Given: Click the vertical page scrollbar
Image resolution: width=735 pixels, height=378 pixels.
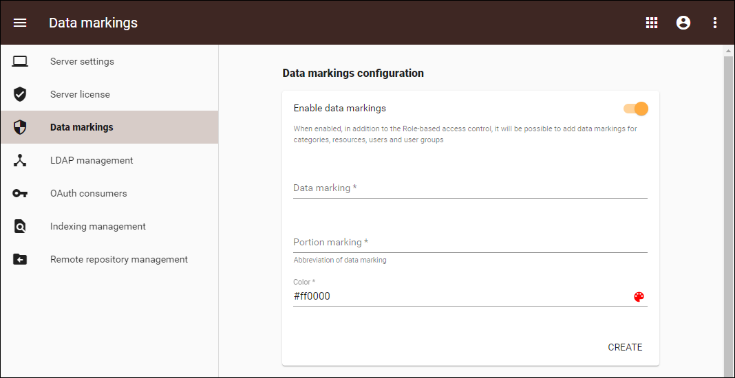Looking at the screenshot, I should click(729, 206).
